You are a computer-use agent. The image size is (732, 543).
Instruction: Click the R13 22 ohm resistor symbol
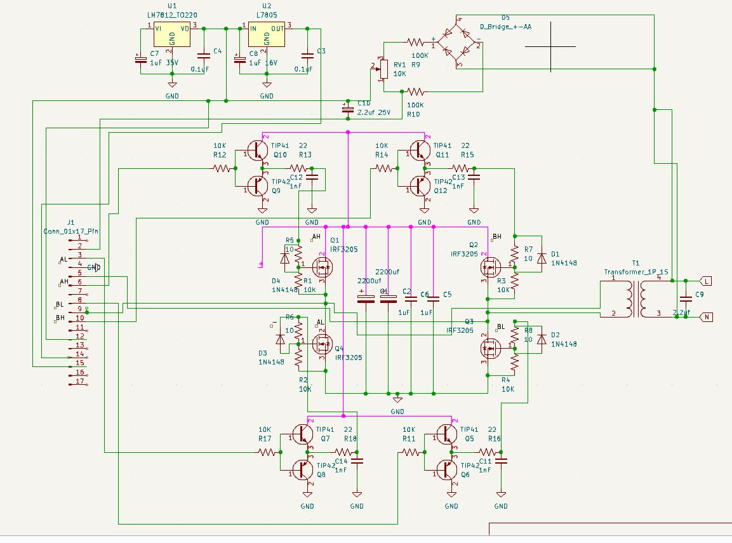click(298, 168)
